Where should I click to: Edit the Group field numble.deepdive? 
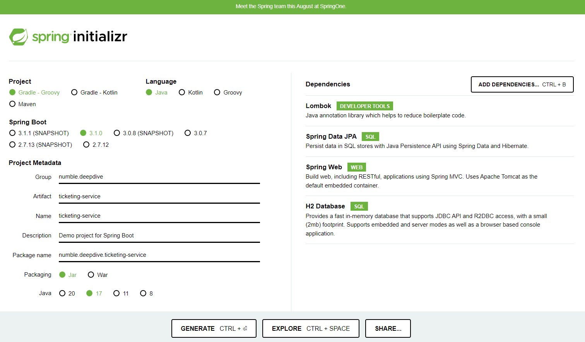pyautogui.click(x=159, y=177)
